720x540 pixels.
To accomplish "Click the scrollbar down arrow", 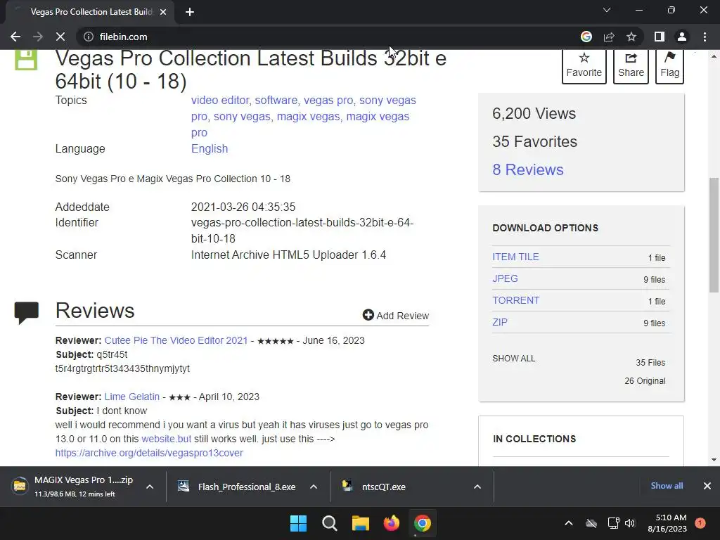I will tap(714, 459).
